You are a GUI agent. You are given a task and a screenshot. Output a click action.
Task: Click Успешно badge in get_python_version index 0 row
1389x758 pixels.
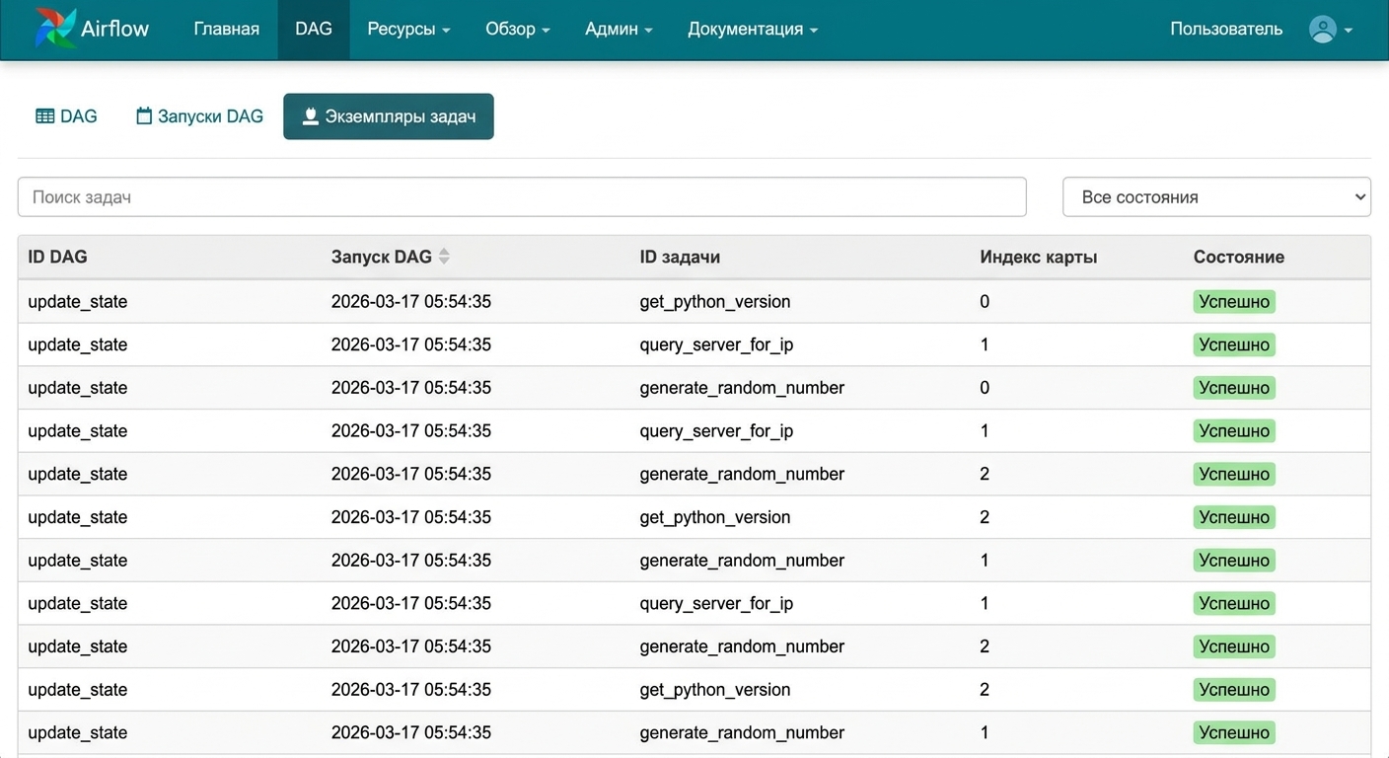1234,301
